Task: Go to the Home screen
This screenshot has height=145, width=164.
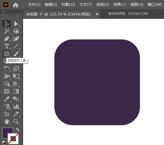Action: 16,5
